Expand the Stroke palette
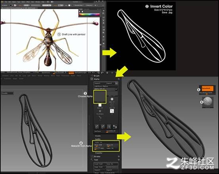The height and width of the screenshot is (174, 219). pos(97,157)
